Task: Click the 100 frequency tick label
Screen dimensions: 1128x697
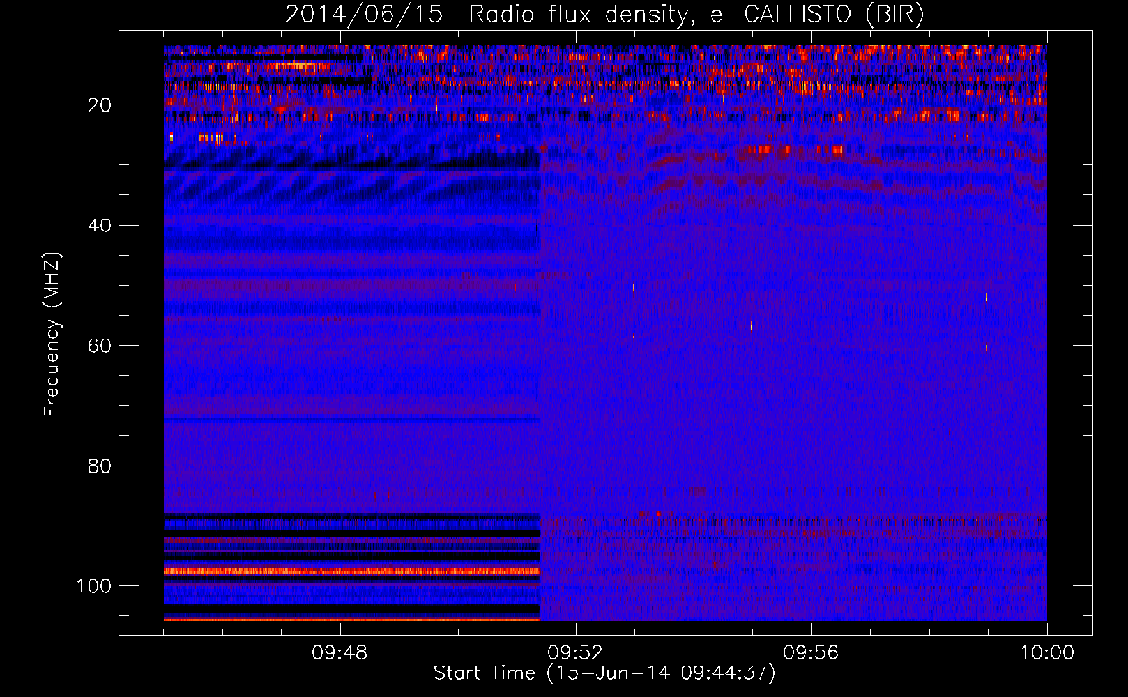Action: [x=94, y=586]
